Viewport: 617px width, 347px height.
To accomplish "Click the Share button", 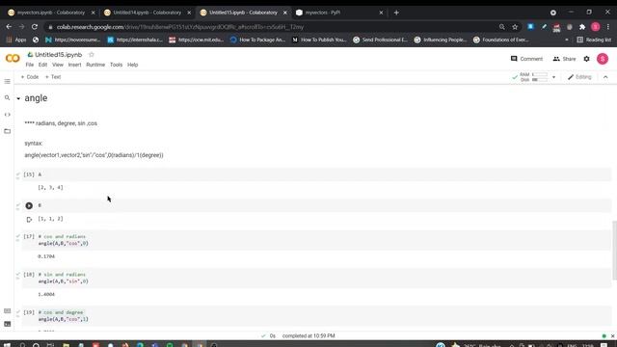I will 564,59.
